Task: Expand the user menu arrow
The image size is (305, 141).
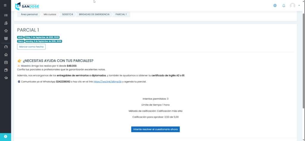Action: click(x=299, y=5)
